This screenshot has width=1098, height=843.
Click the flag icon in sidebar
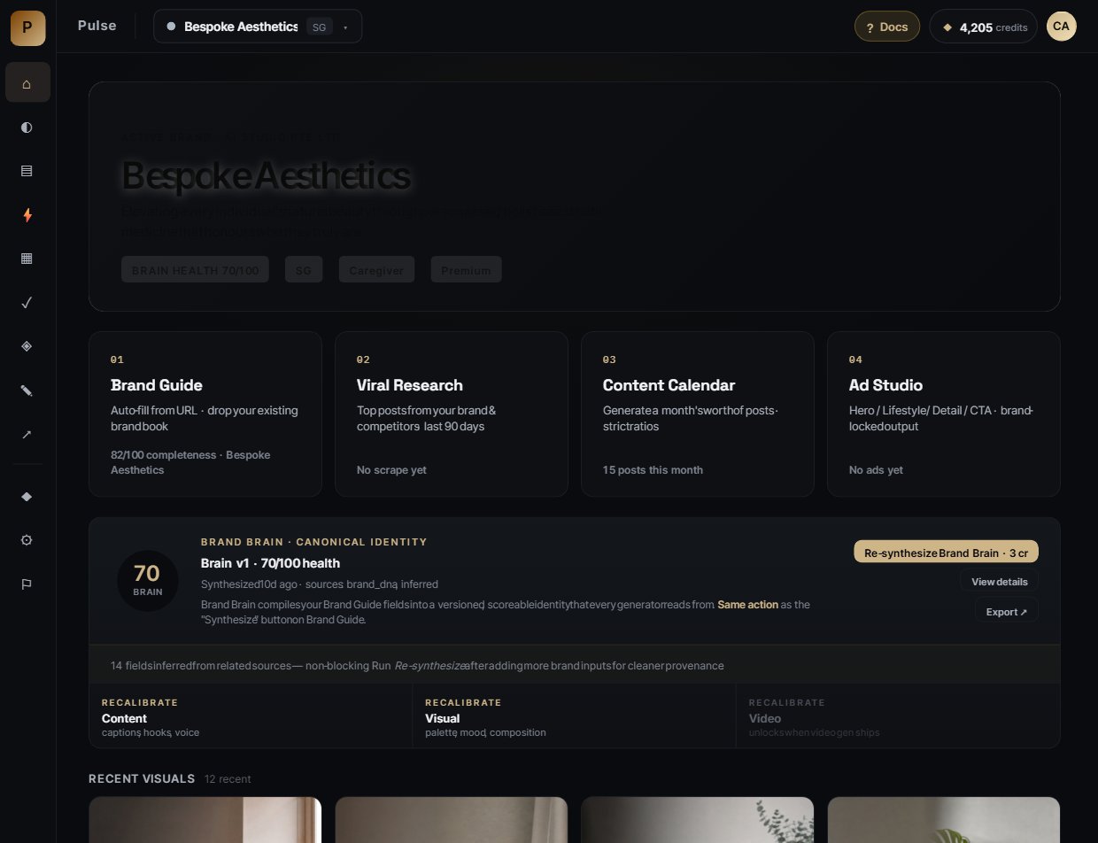point(27,584)
